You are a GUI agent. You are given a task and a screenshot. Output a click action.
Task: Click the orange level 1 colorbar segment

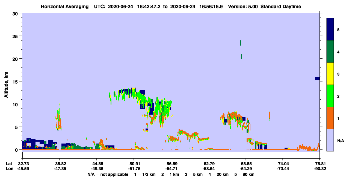(330, 118)
